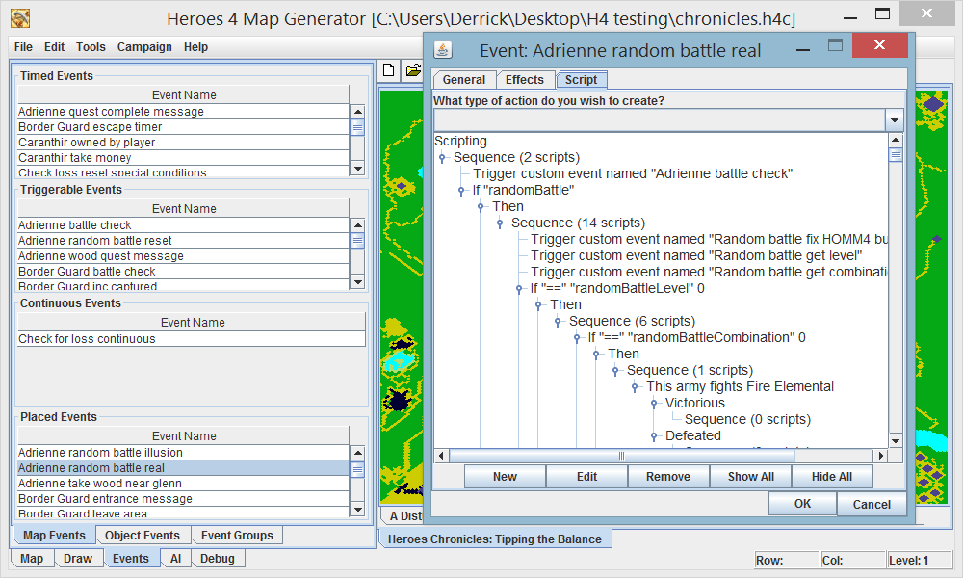This screenshot has width=963, height=578.
Task: Click the Show All button
Action: [750, 477]
